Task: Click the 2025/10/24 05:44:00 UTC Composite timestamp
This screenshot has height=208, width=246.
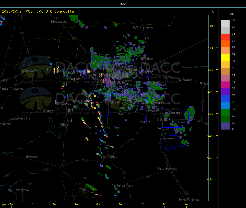Action: click(x=38, y=11)
